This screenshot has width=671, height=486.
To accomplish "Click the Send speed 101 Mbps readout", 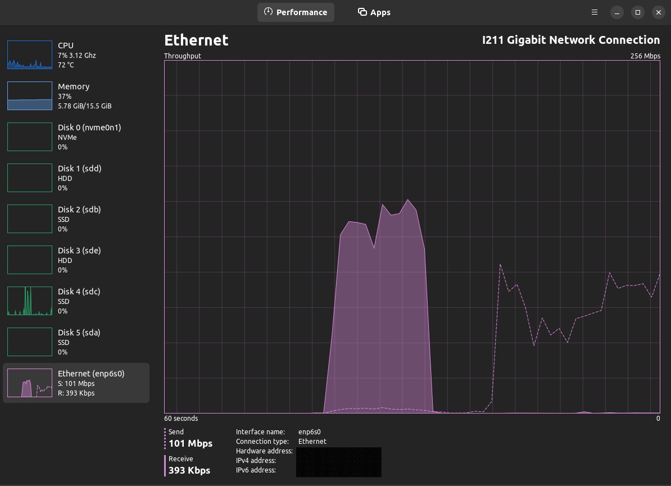I will tap(191, 443).
